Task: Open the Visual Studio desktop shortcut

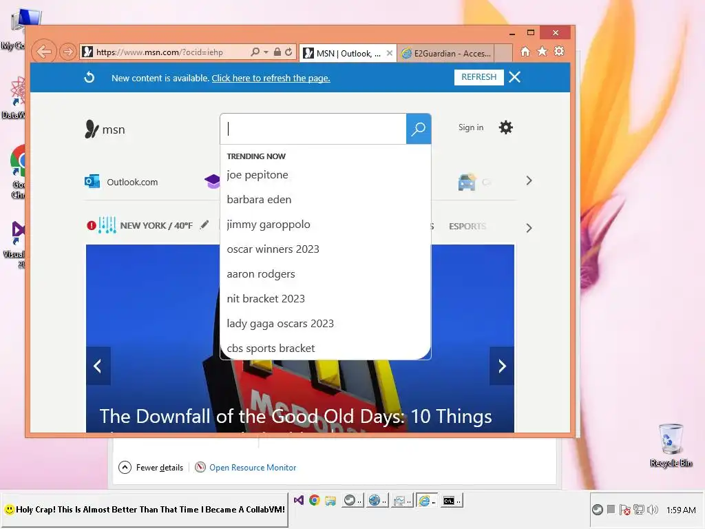Action: [17, 245]
